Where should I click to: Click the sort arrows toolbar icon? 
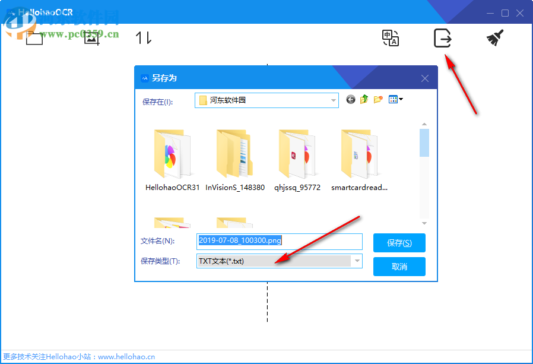coord(144,38)
